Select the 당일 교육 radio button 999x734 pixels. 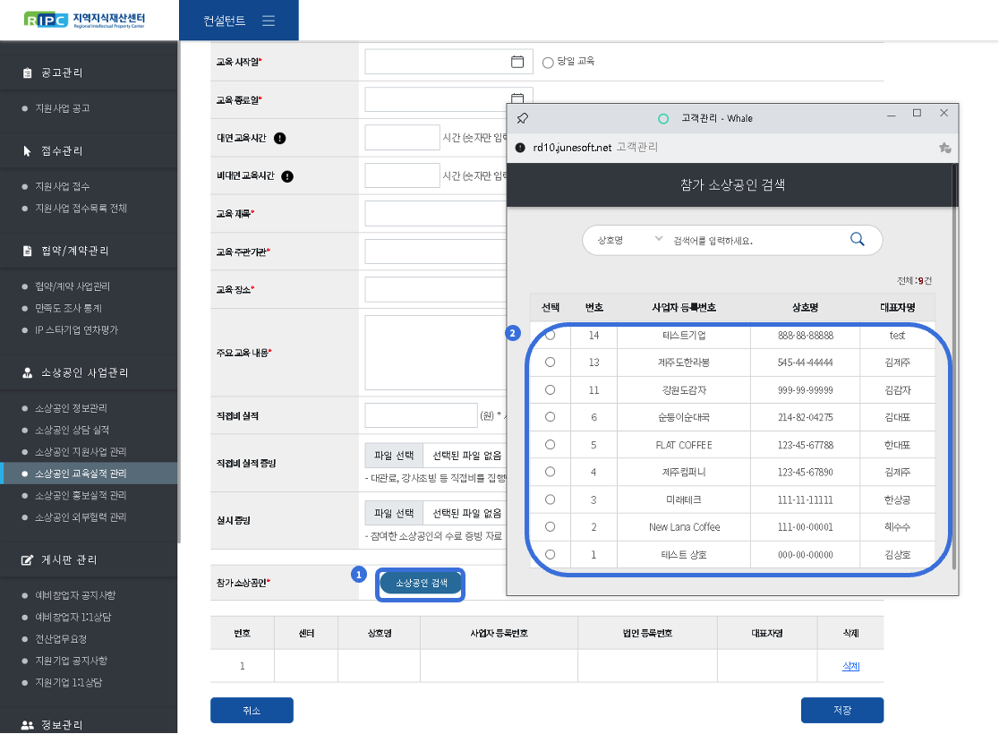point(548,63)
